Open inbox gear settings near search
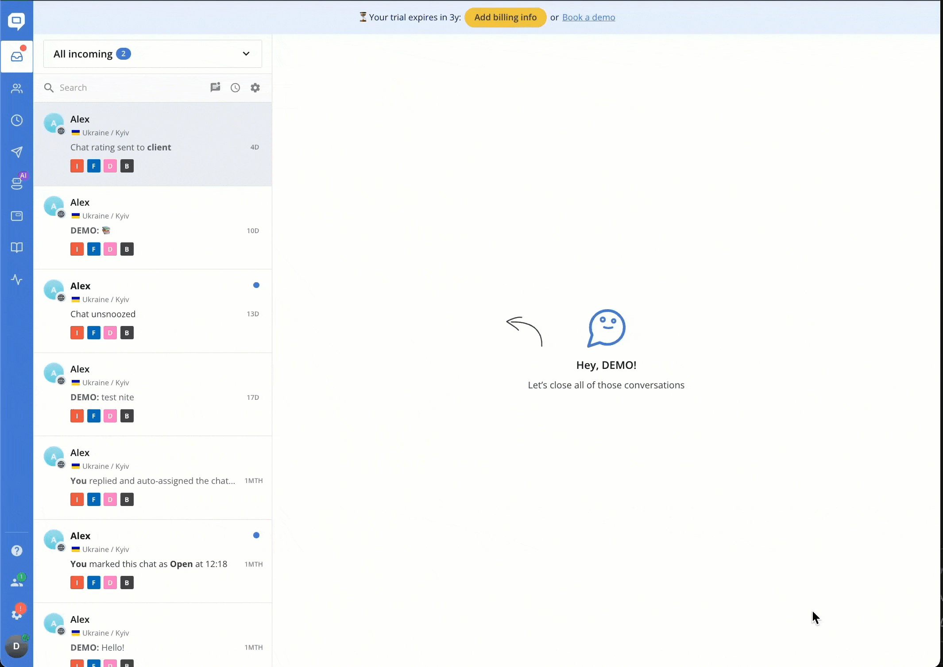Image resolution: width=943 pixels, height=667 pixels. (255, 88)
